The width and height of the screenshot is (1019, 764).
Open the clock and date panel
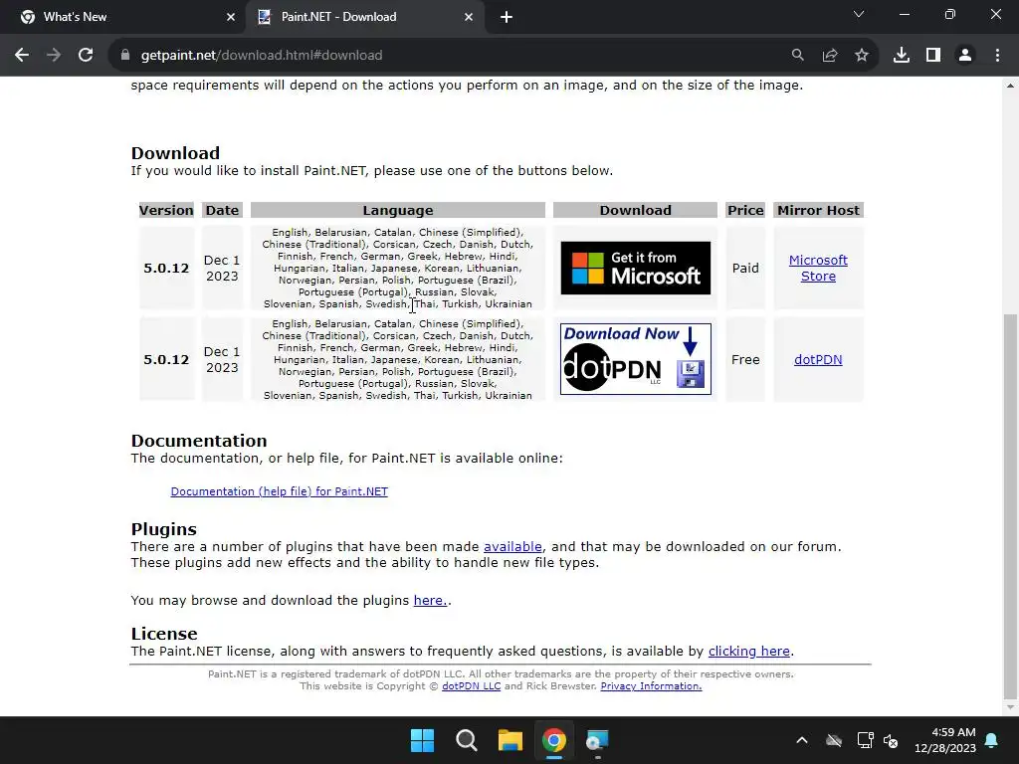tap(945, 740)
